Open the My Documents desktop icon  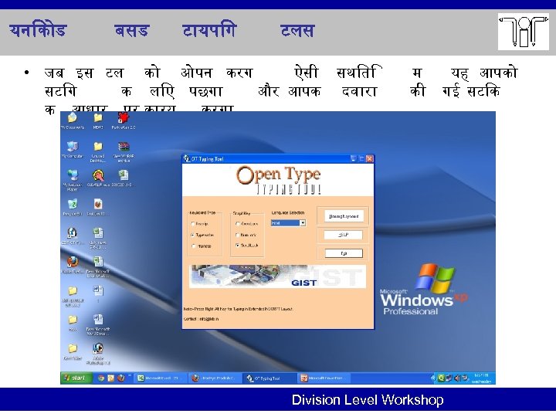[73, 120]
